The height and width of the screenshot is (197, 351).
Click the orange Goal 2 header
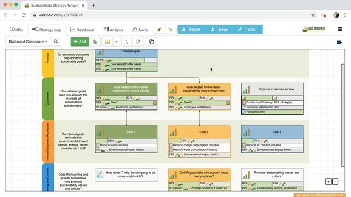199,132
